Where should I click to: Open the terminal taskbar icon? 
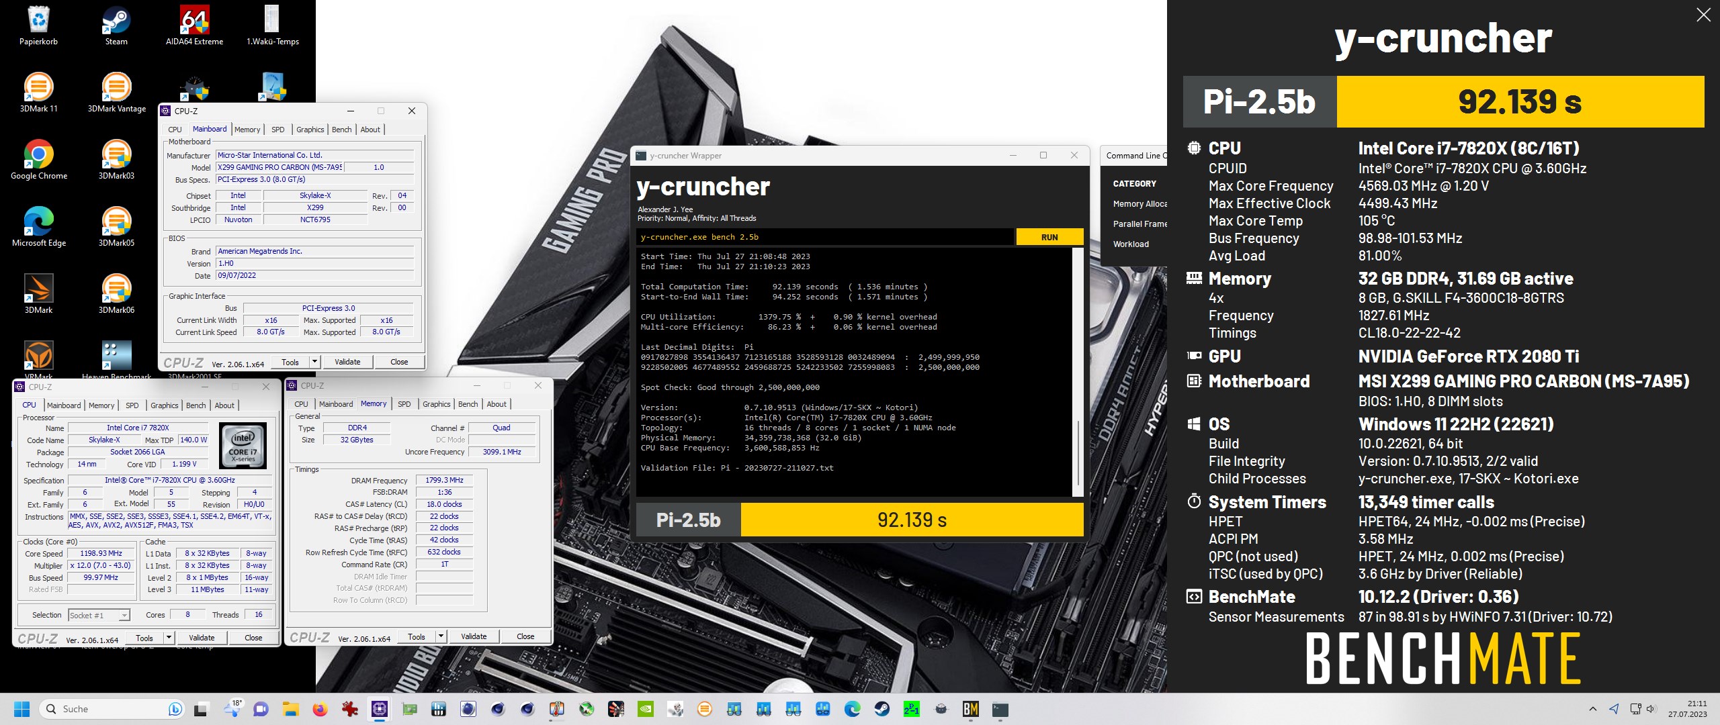tap(1000, 709)
